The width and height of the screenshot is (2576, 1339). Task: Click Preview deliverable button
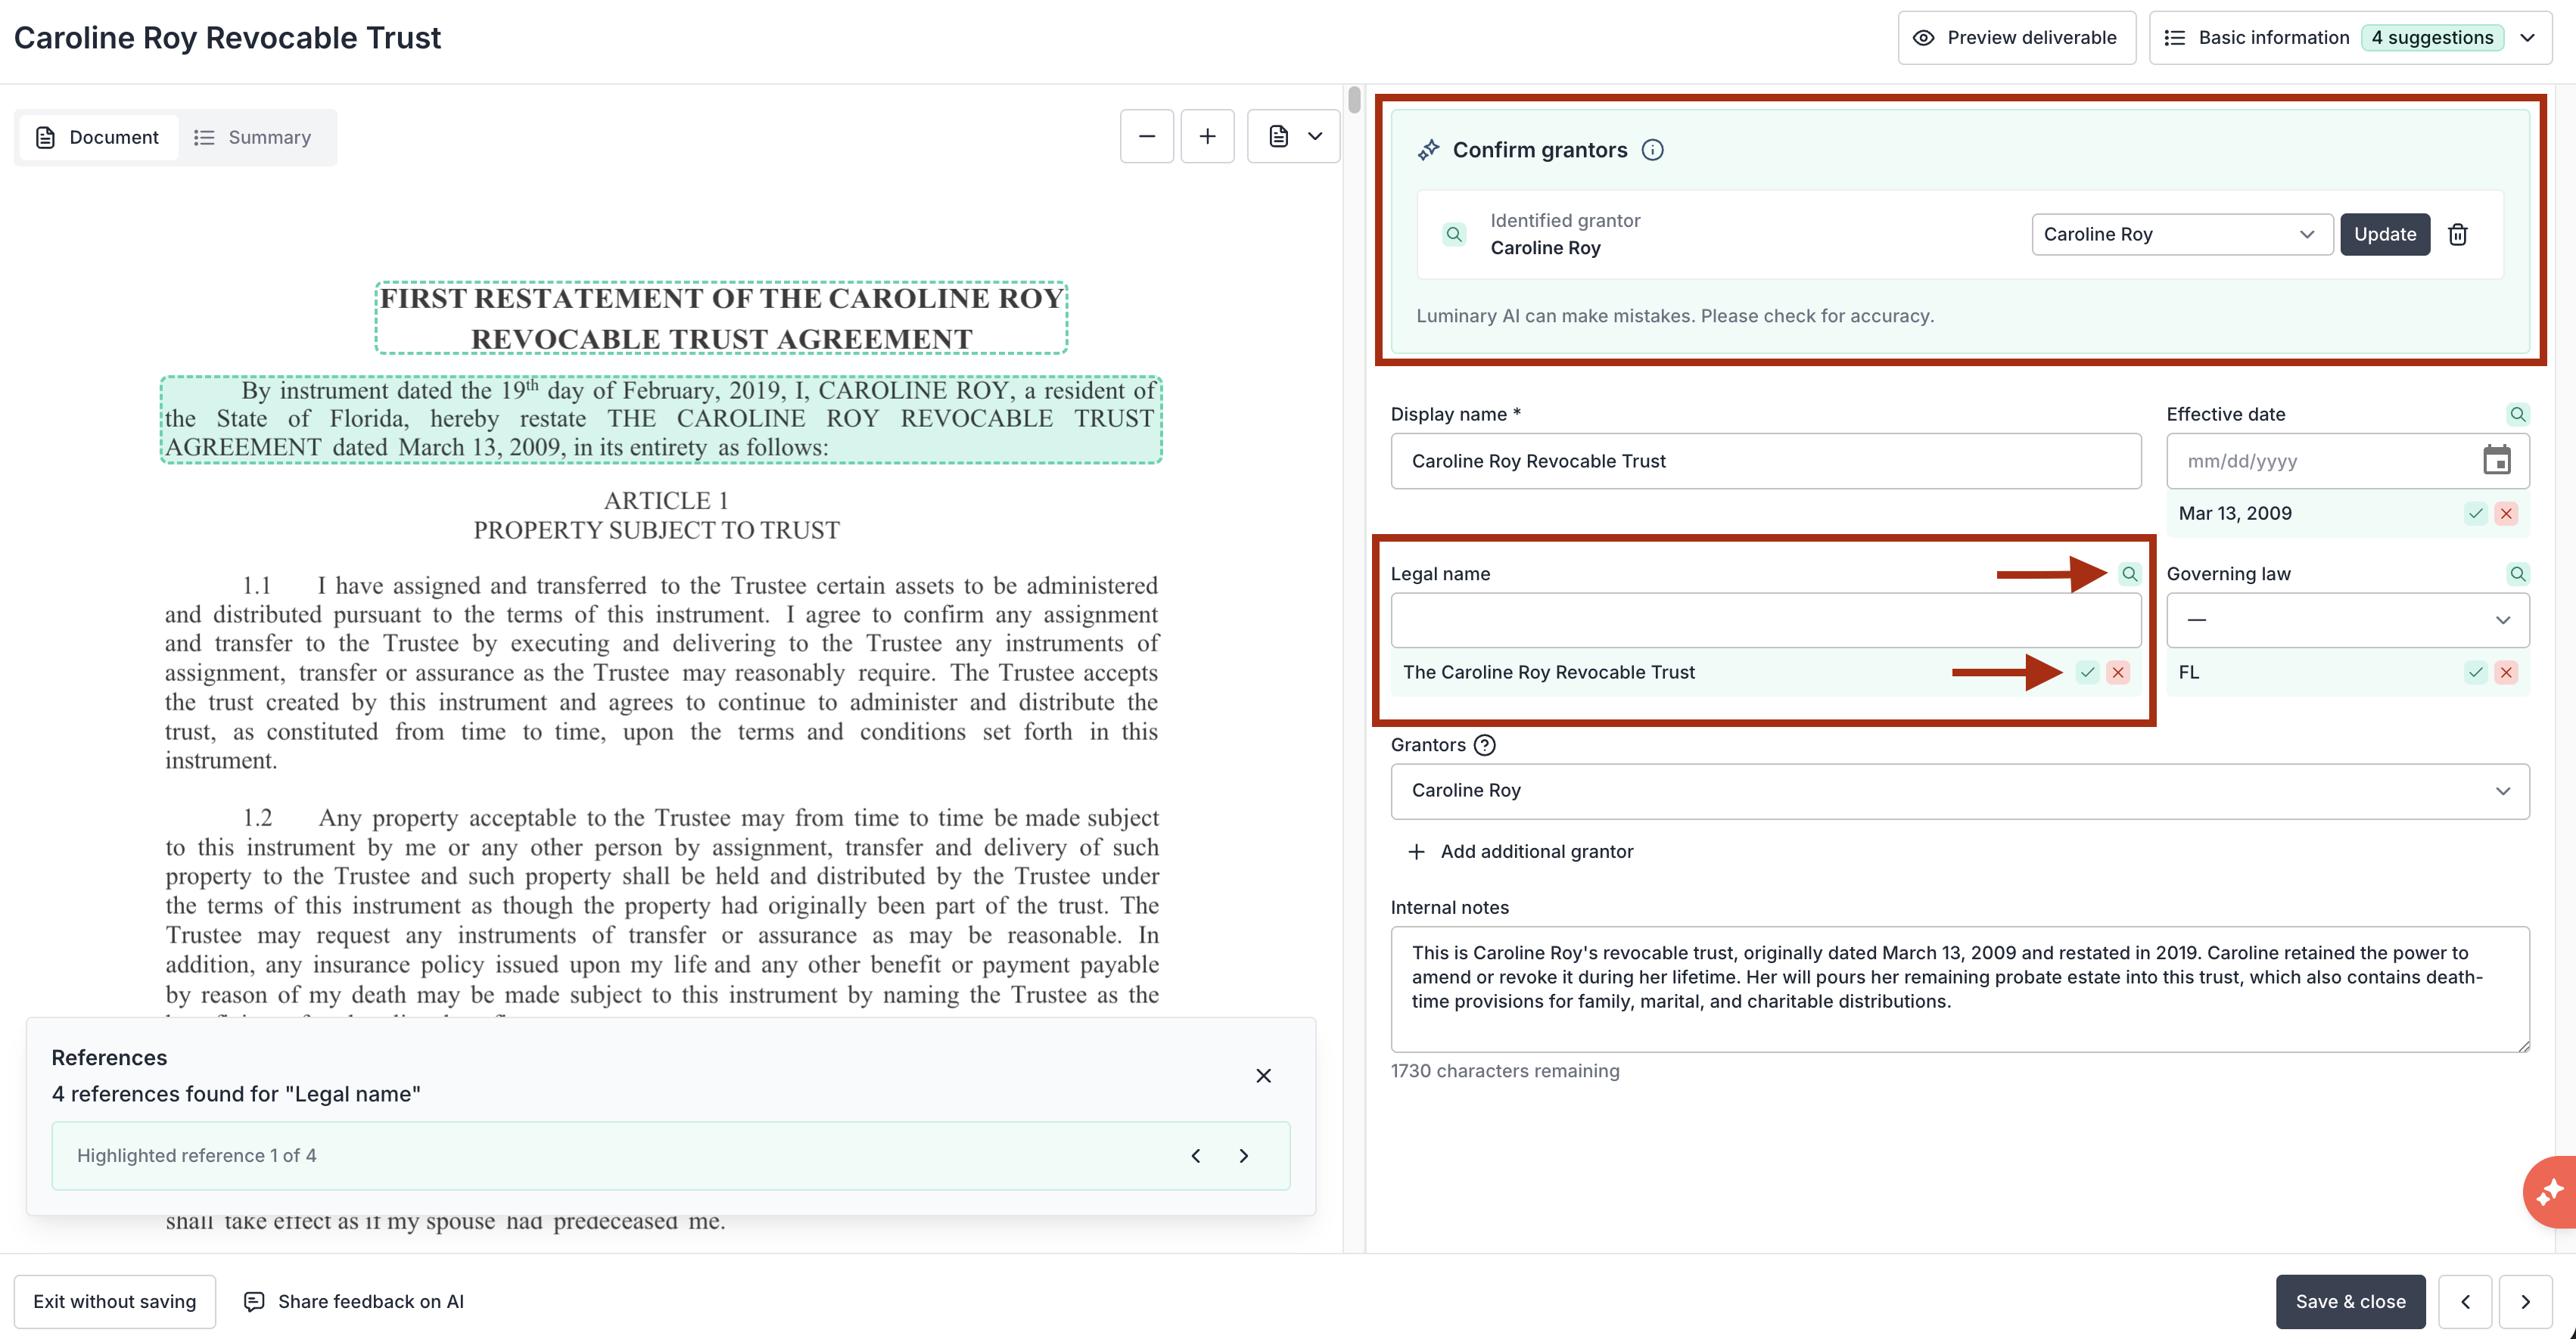2016,37
